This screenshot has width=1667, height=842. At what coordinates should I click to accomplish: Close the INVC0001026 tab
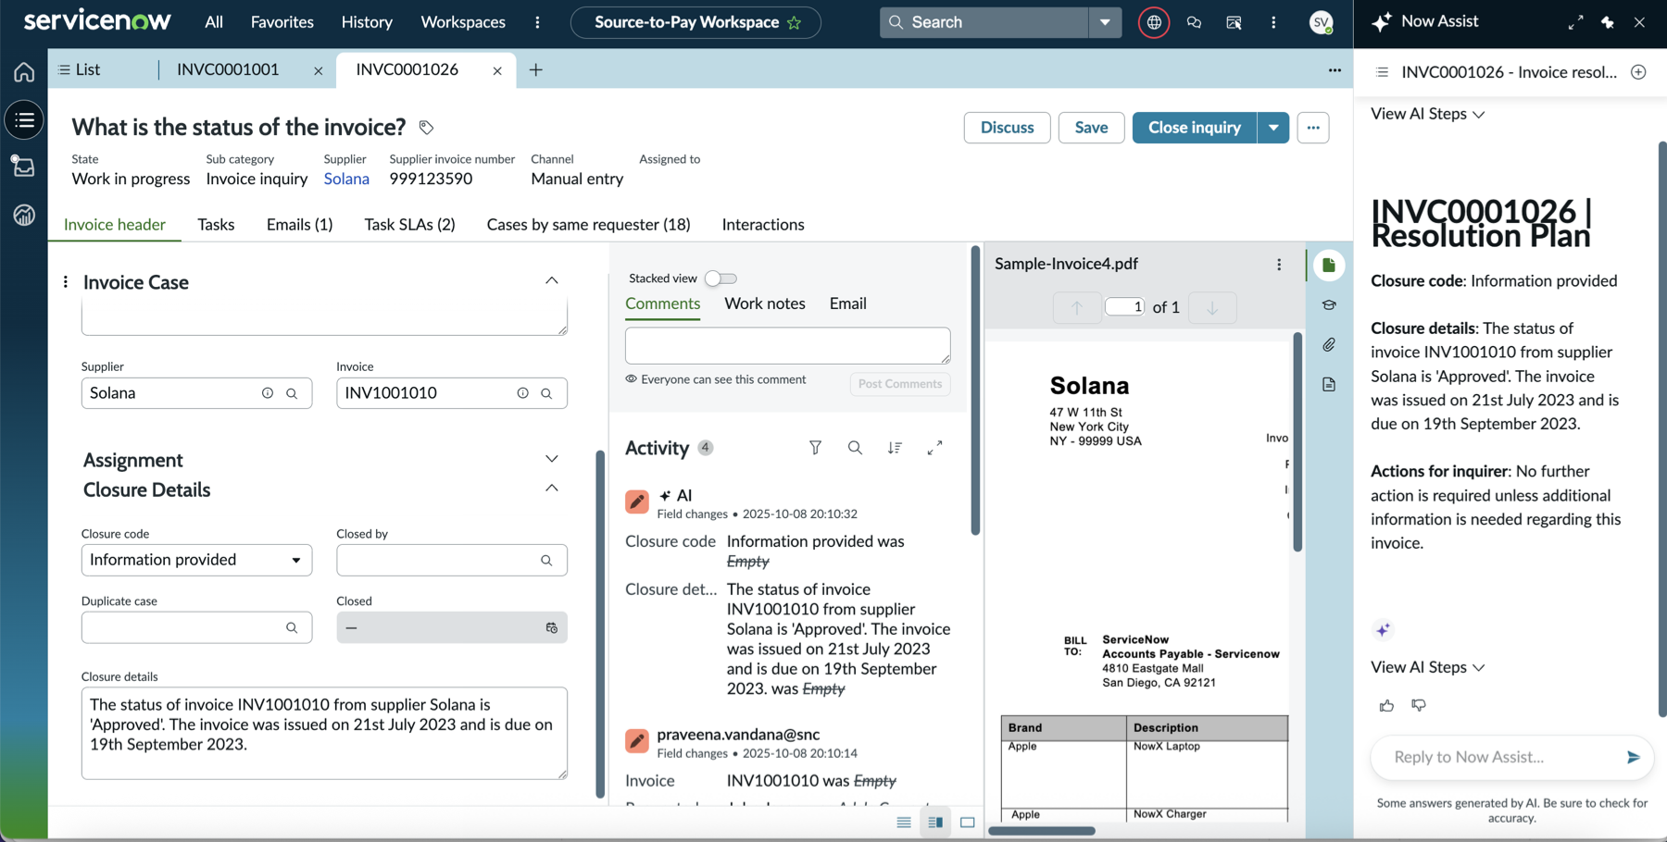point(497,71)
